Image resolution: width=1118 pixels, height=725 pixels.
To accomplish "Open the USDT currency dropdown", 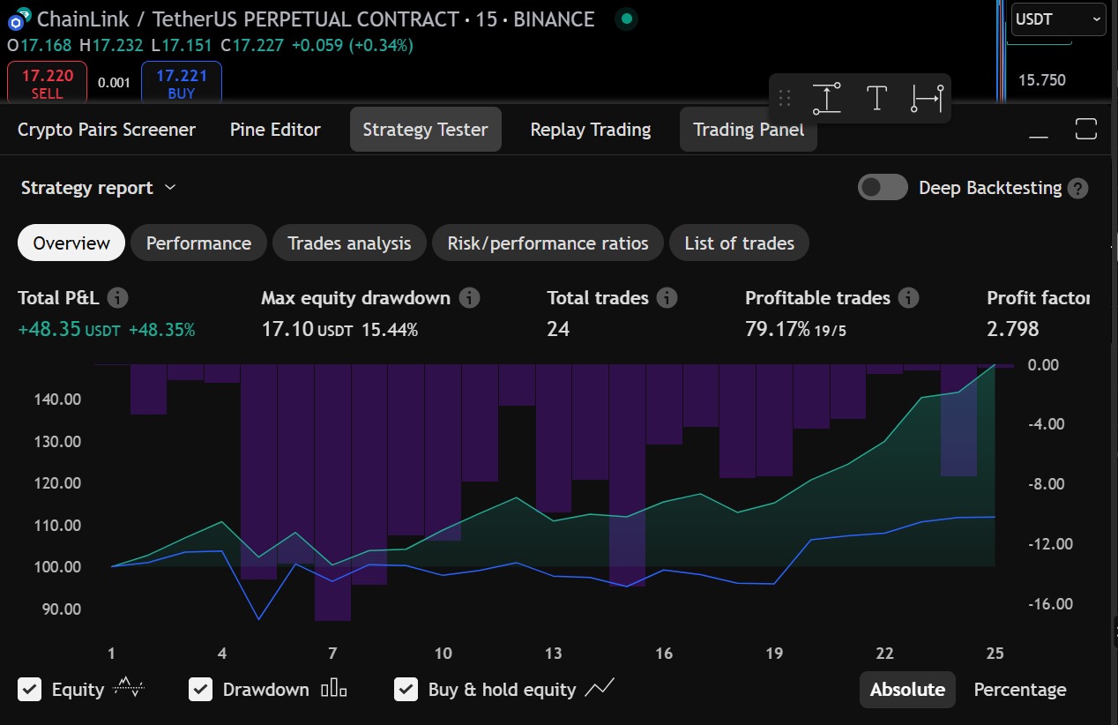I will [x=1058, y=19].
